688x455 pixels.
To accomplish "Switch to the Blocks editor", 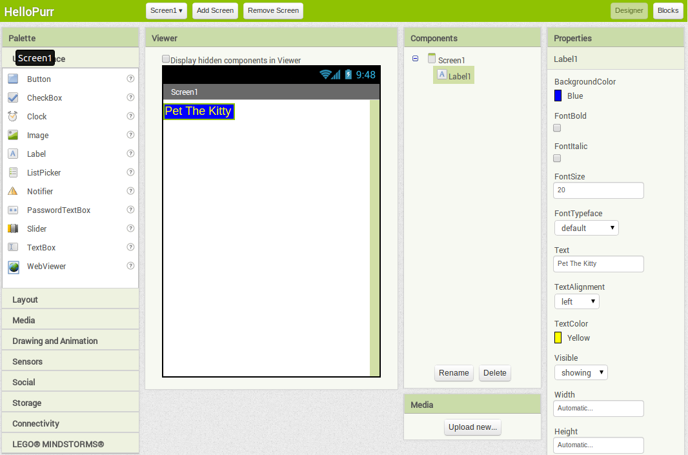I will pyautogui.click(x=667, y=10).
